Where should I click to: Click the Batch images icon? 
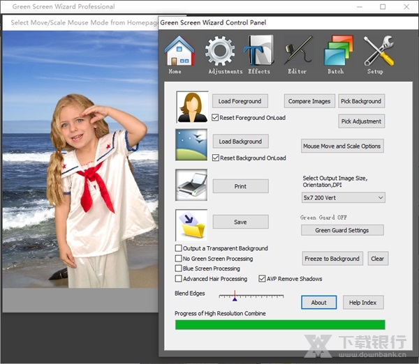tap(337, 52)
